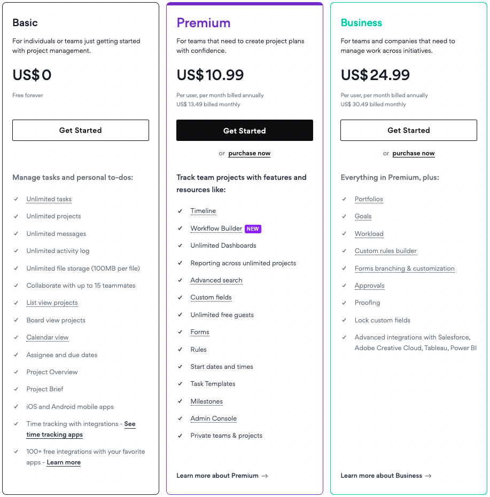
Task: Click the NEW badge beside Workflow Builder
Action: coord(253,229)
